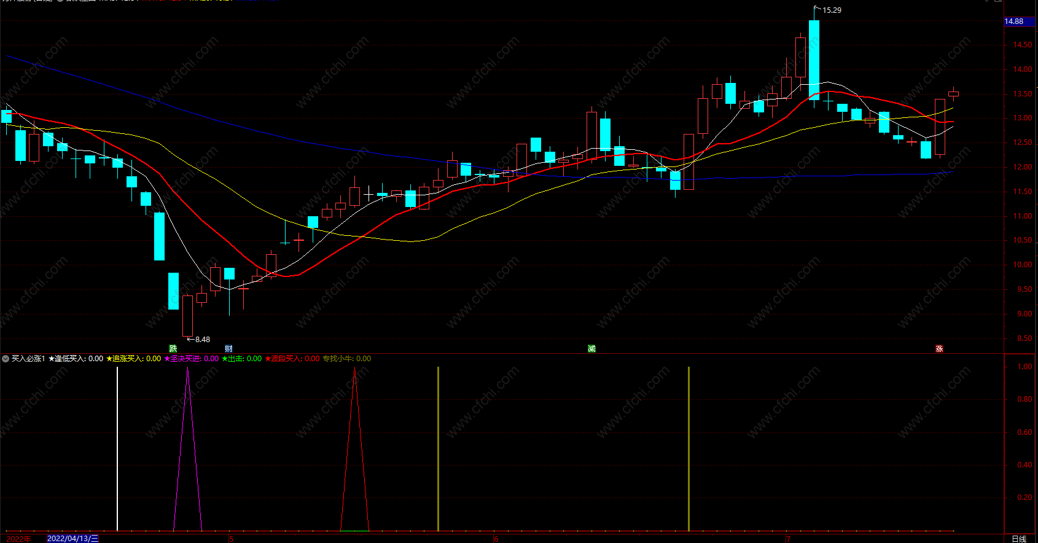Image resolution: width=1038 pixels, height=543 pixels.
Task: Click the 8.48 low price annotation
Action: (x=203, y=340)
